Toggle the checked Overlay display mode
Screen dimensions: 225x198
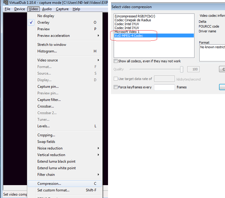click(x=65, y=22)
